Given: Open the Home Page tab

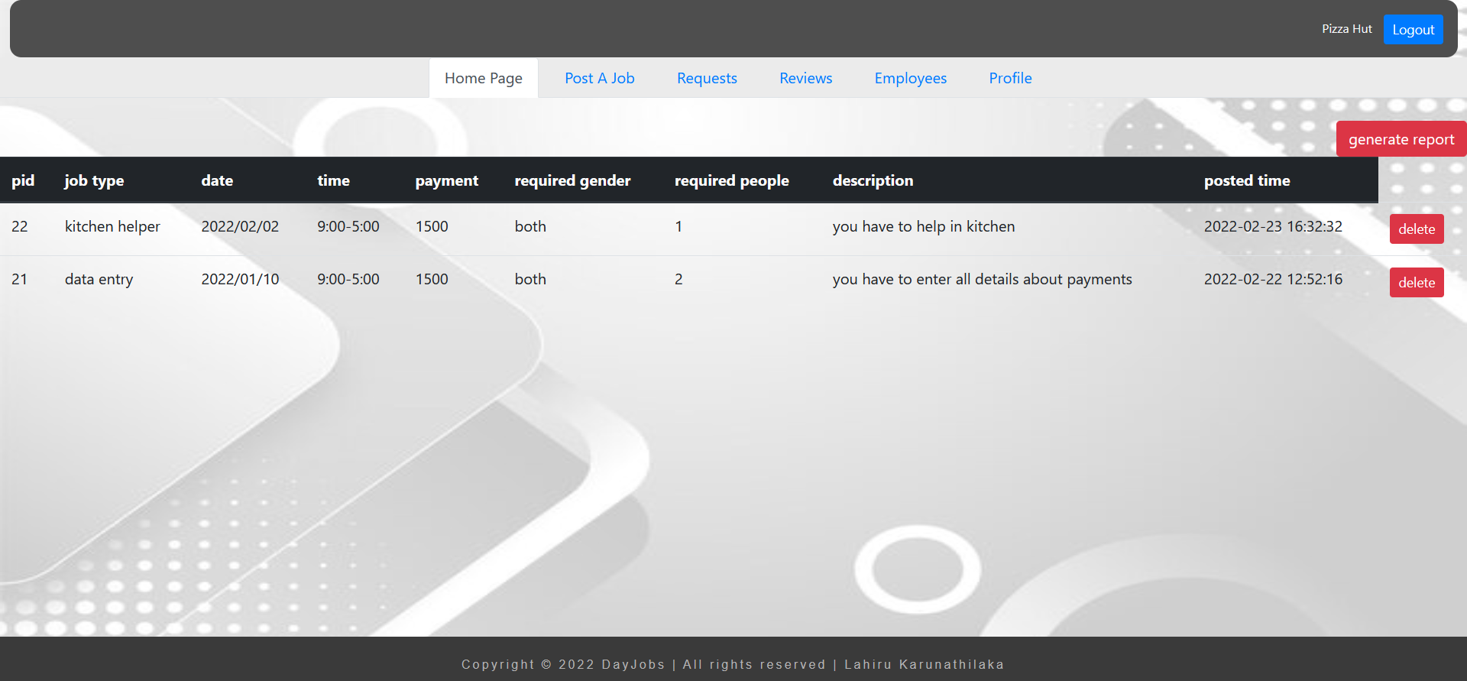Looking at the screenshot, I should click(484, 78).
